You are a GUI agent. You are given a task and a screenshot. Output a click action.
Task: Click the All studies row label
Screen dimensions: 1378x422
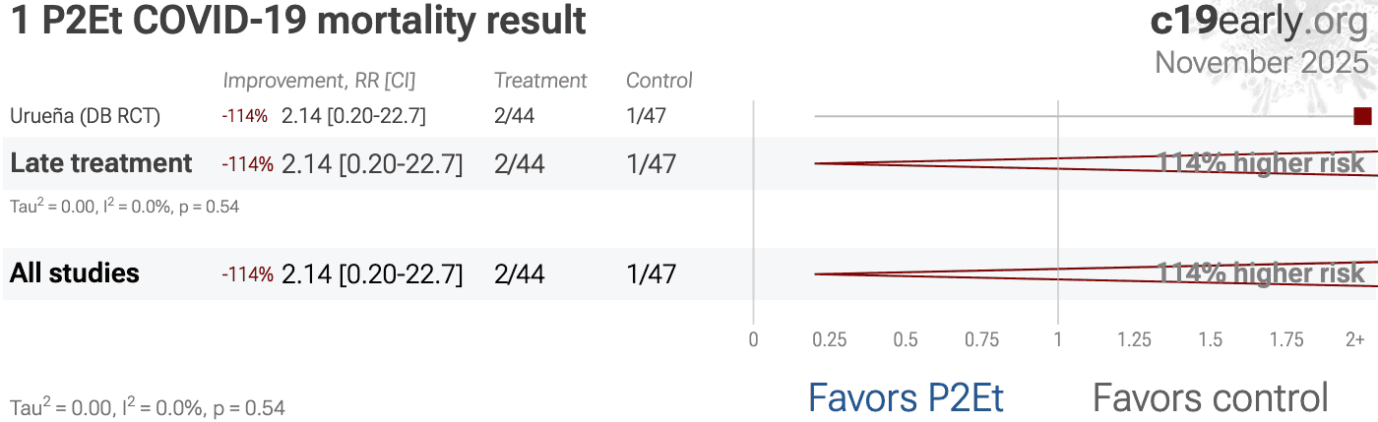point(75,273)
